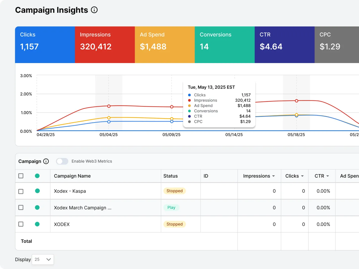Open the Xodex - Kaspa campaign name
Viewport: 359px width, 269px height.
click(70, 191)
